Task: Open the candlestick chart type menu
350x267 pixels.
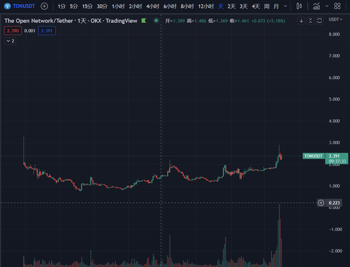Action: [299, 6]
